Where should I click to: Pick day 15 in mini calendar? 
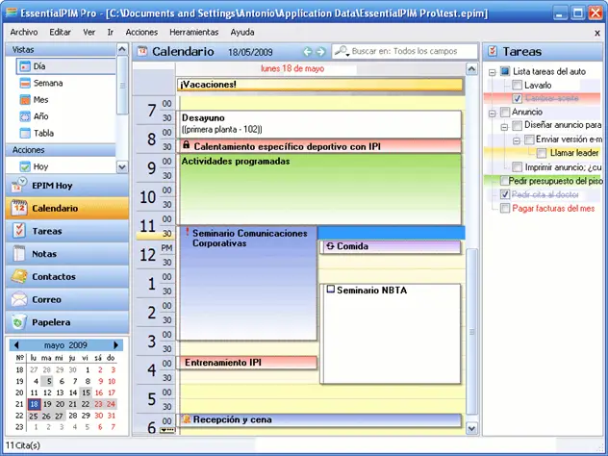86,393
